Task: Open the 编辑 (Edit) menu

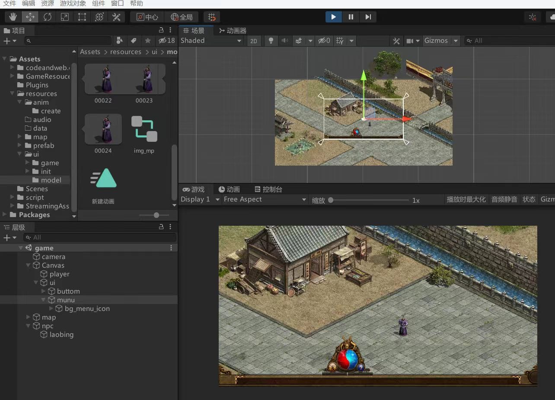Action: (x=29, y=3)
